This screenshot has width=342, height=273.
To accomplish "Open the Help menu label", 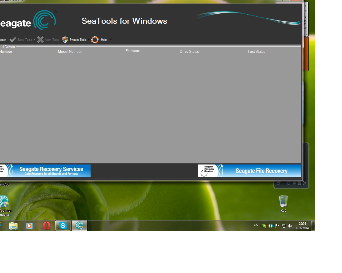I will click(104, 40).
